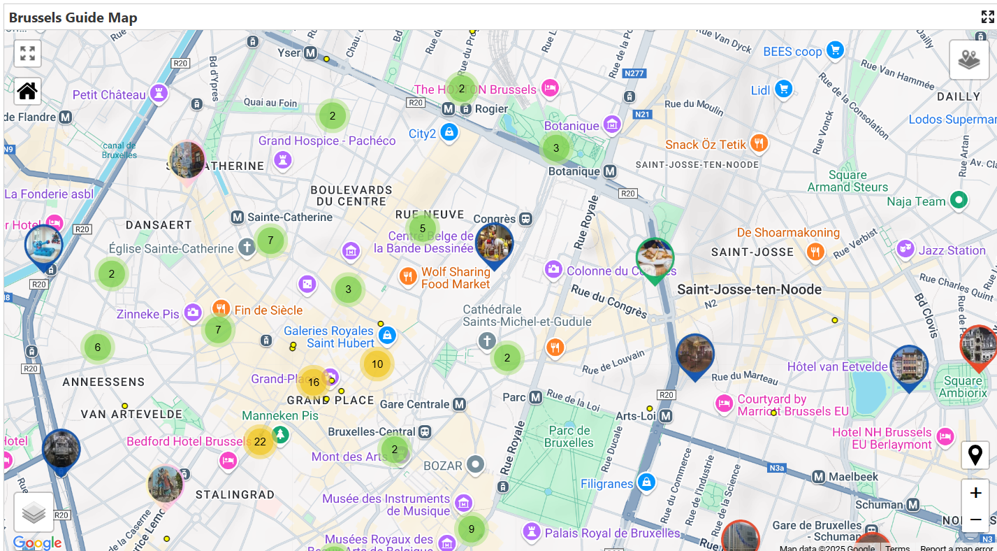Select the BEES coop shopping cart marker
Image resolution: width=997 pixels, height=551 pixels.
836,50
